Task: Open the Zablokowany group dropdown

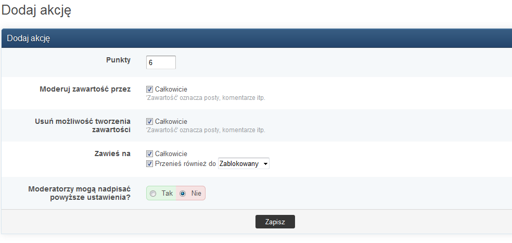Action: pos(244,164)
